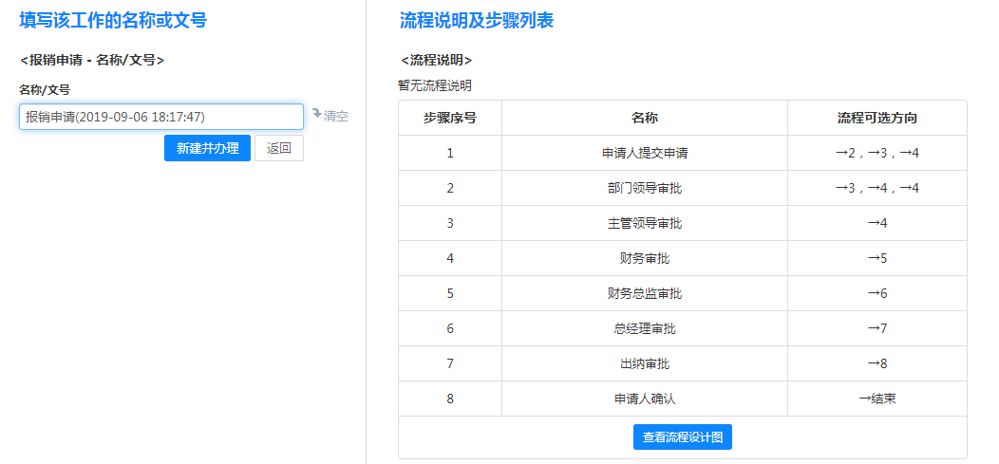Pick the 出纳审批 step name
999x464 pixels.
pyautogui.click(x=645, y=364)
